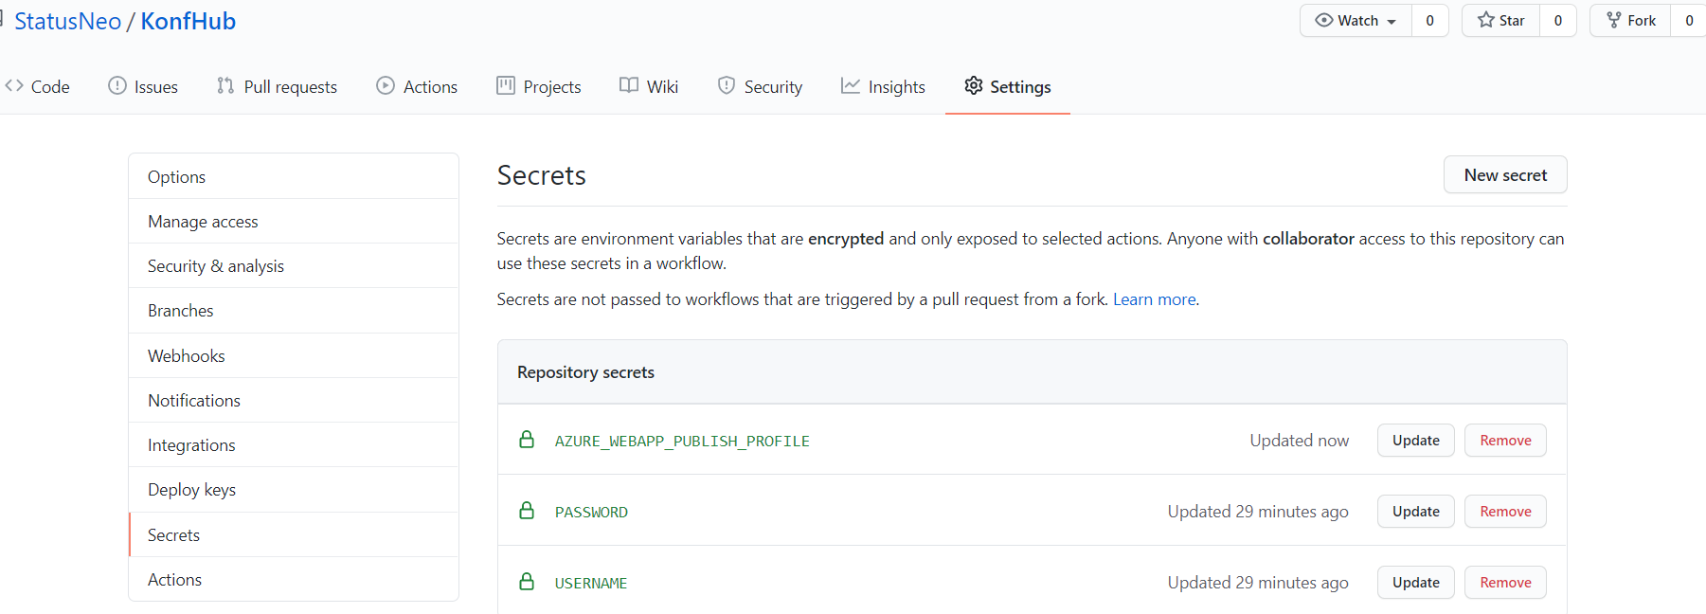Open Actions in the settings sidebar
This screenshot has width=1706, height=614.
[x=294, y=579]
